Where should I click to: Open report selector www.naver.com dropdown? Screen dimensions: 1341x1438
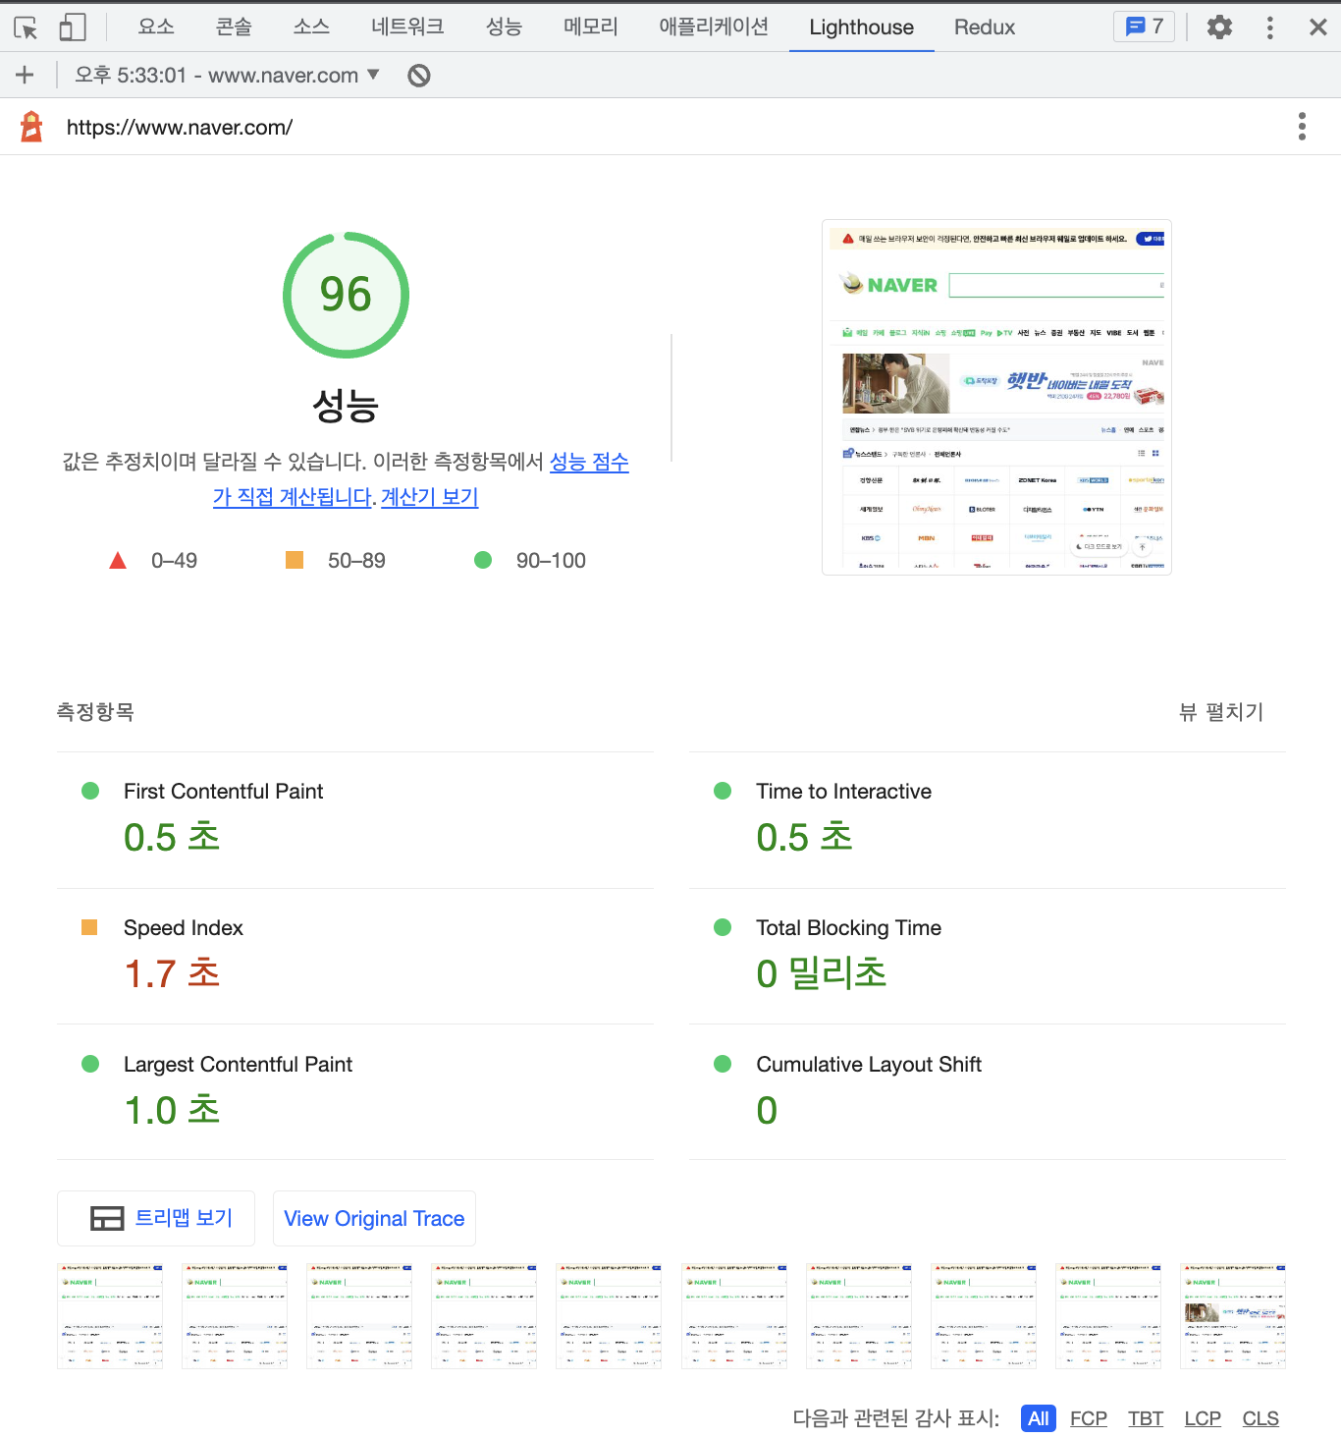(227, 75)
